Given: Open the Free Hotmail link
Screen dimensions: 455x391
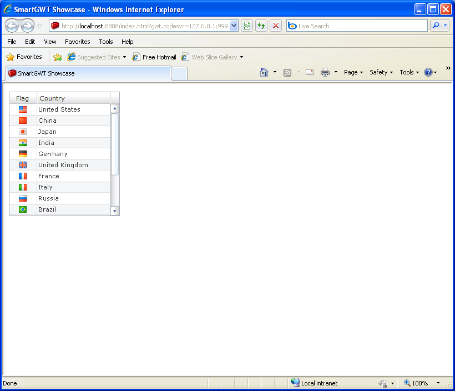Looking at the screenshot, I should pyautogui.click(x=154, y=57).
